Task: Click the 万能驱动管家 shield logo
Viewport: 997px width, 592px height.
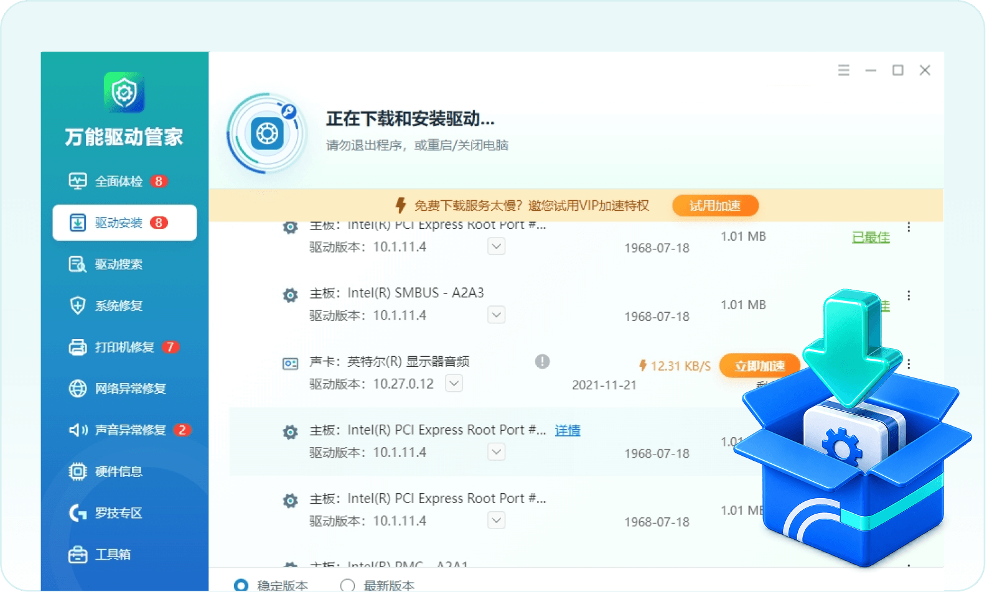Action: coord(124,93)
